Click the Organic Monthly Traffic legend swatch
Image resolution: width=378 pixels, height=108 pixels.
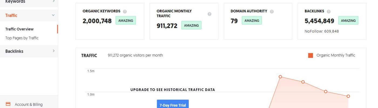(x=310, y=55)
